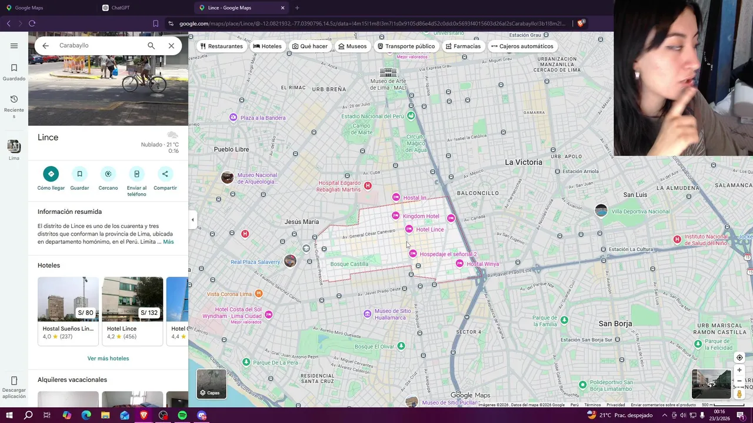The width and height of the screenshot is (753, 423).
Task: Open Recientes history in sidebar
Action: pos(14,106)
